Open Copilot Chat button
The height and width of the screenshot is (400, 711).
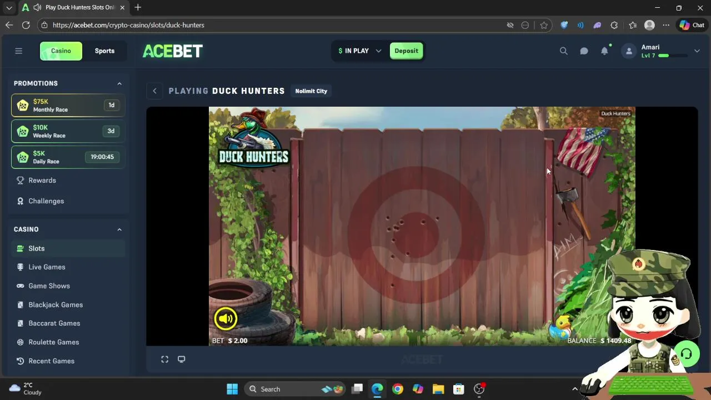pyautogui.click(x=692, y=25)
